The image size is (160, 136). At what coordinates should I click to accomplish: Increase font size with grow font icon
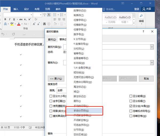pyautogui.click(x=34, y=24)
